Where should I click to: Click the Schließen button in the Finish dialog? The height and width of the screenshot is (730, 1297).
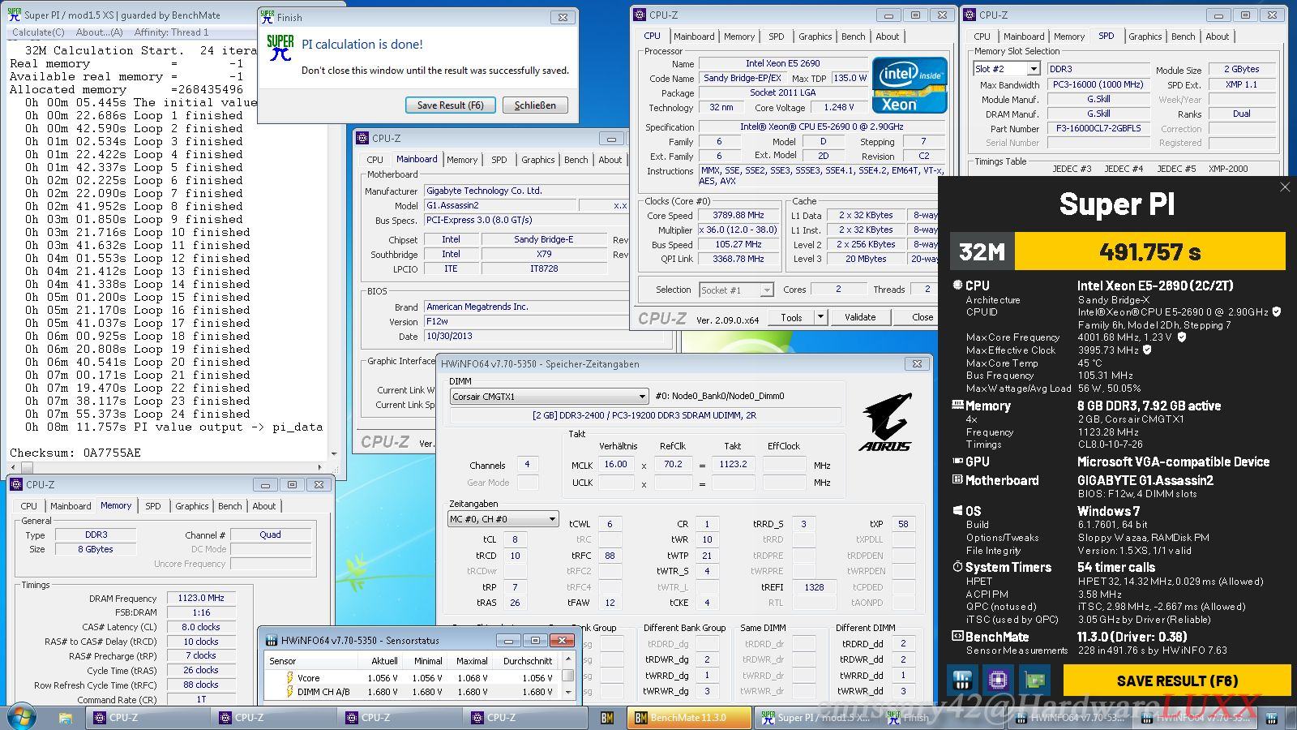(x=535, y=105)
